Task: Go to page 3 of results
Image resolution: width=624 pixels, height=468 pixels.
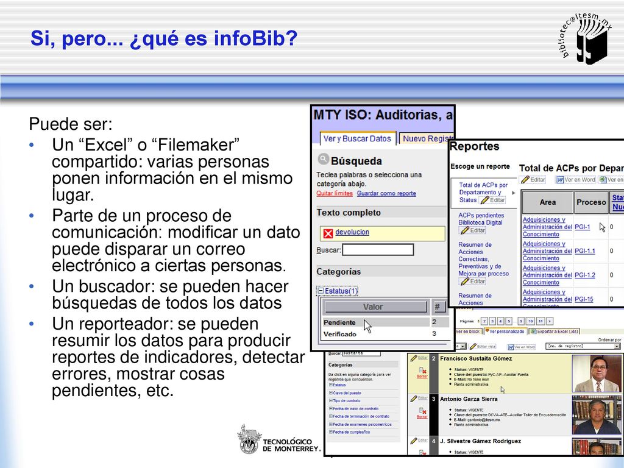Action: tap(492, 321)
